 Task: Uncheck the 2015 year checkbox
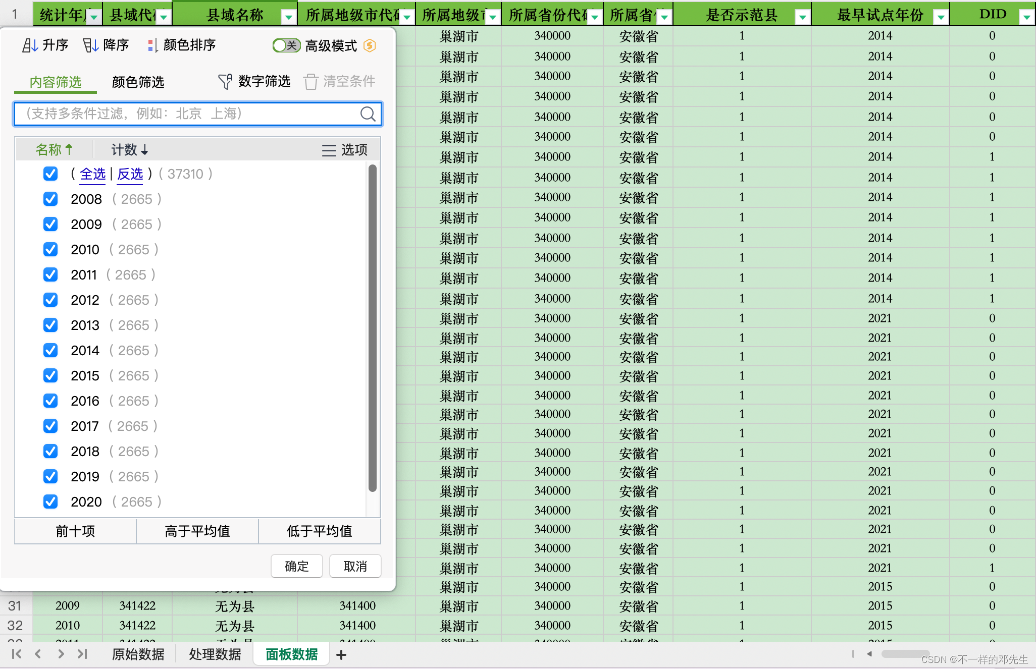[x=50, y=376]
